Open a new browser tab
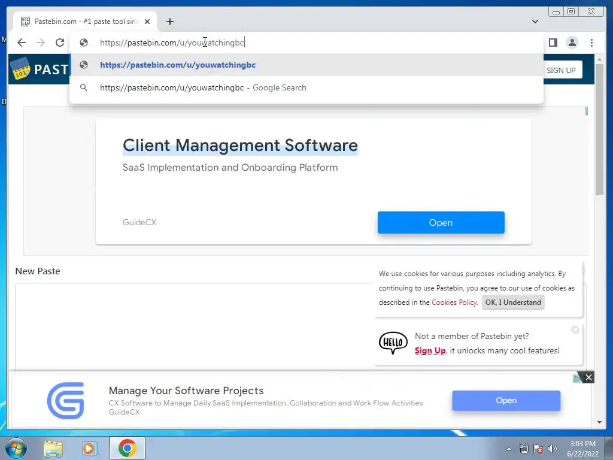This screenshot has height=460, width=613. (169, 22)
